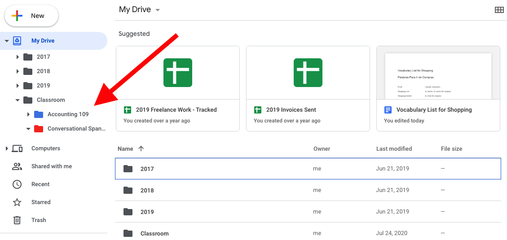Open the 2017 folder label in sidebar
Screen dimensions: 507x240
[x=43, y=57]
